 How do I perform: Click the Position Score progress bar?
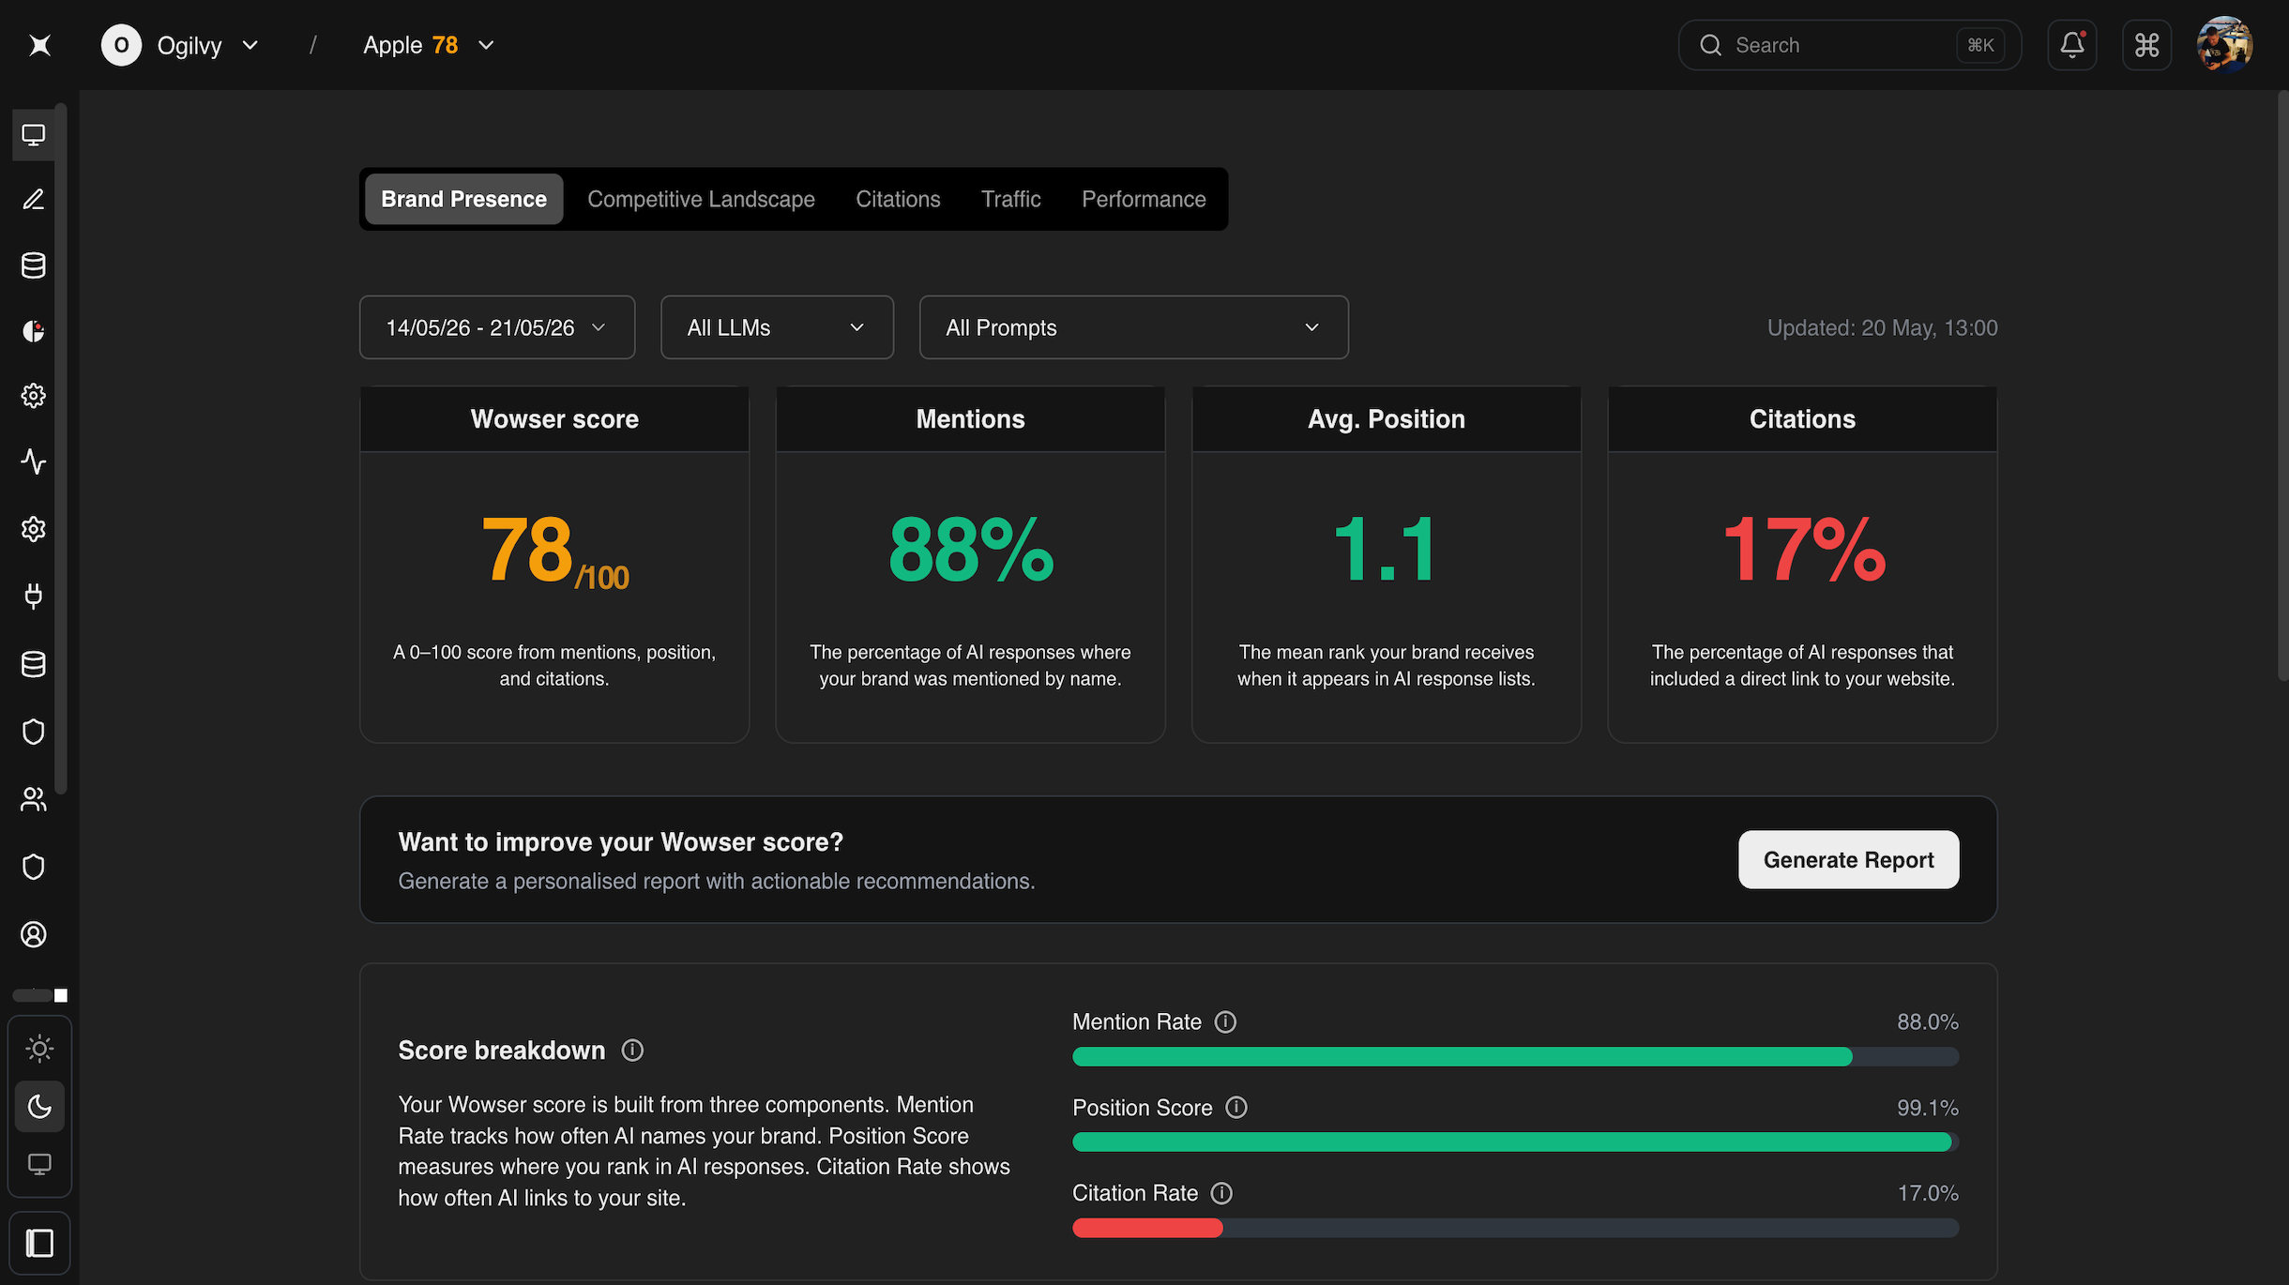click(1515, 1142)
